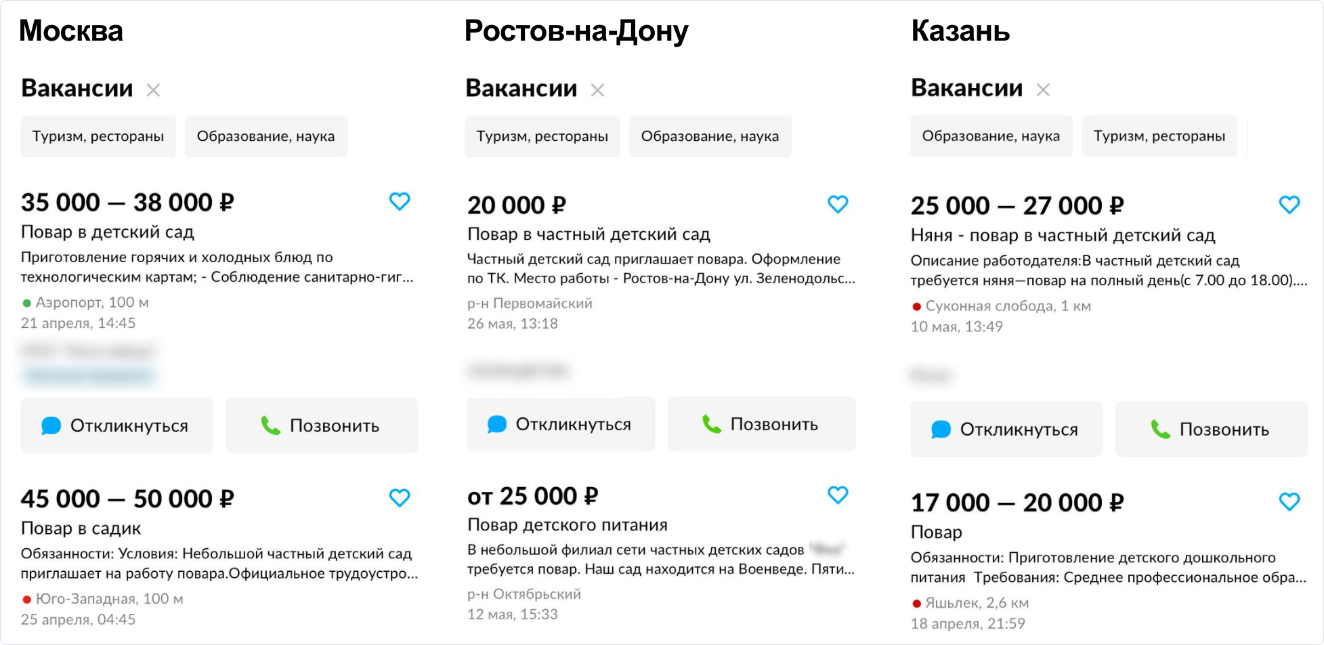Tap heart on 'от 25 000 ₽' vacancy
The width and height of the screenshot is (1324, 645).
(x=838, y=495)
